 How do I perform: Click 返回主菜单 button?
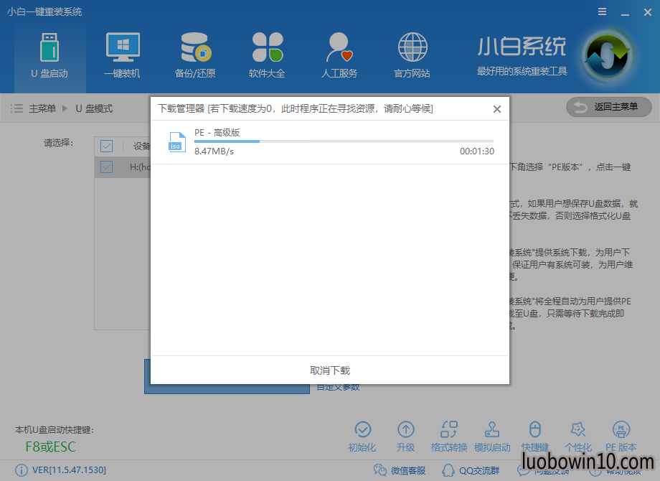point(609,107)
